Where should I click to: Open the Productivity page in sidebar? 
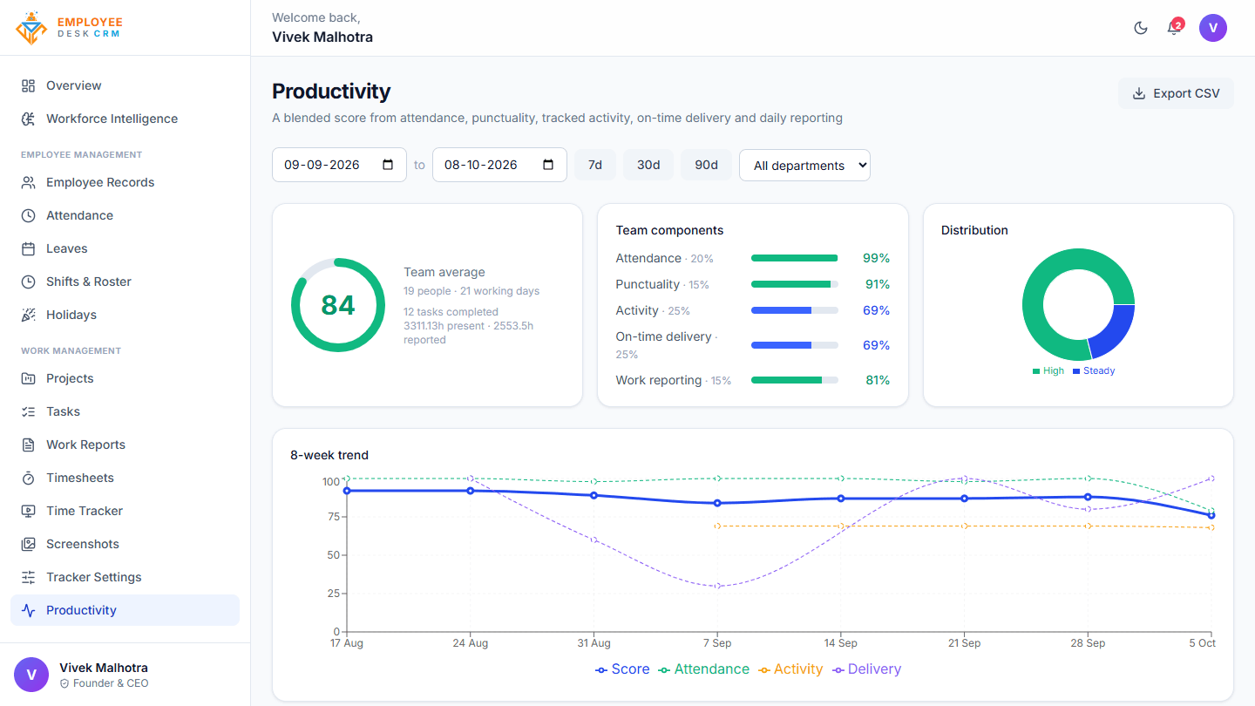125,610
